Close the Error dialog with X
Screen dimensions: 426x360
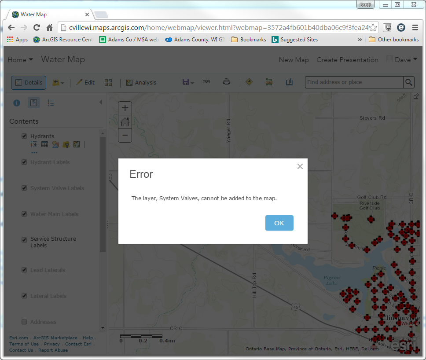300,166
